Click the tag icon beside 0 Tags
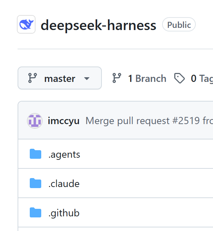This screenshot has height=231, width=213. pos(179,78)
